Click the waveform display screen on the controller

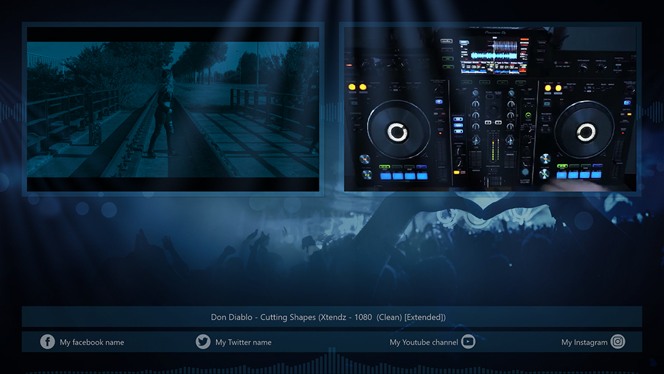(494, 56)
